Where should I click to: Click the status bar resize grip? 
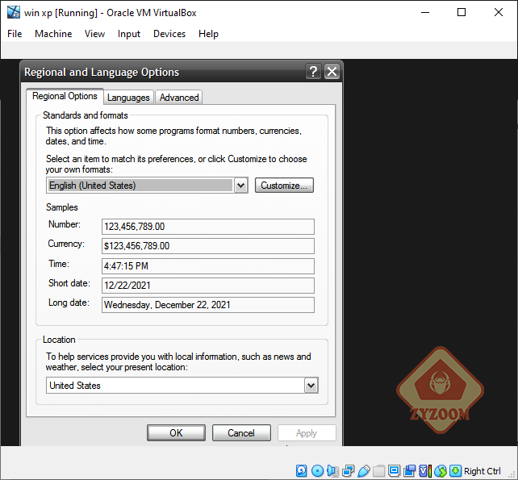511,473
